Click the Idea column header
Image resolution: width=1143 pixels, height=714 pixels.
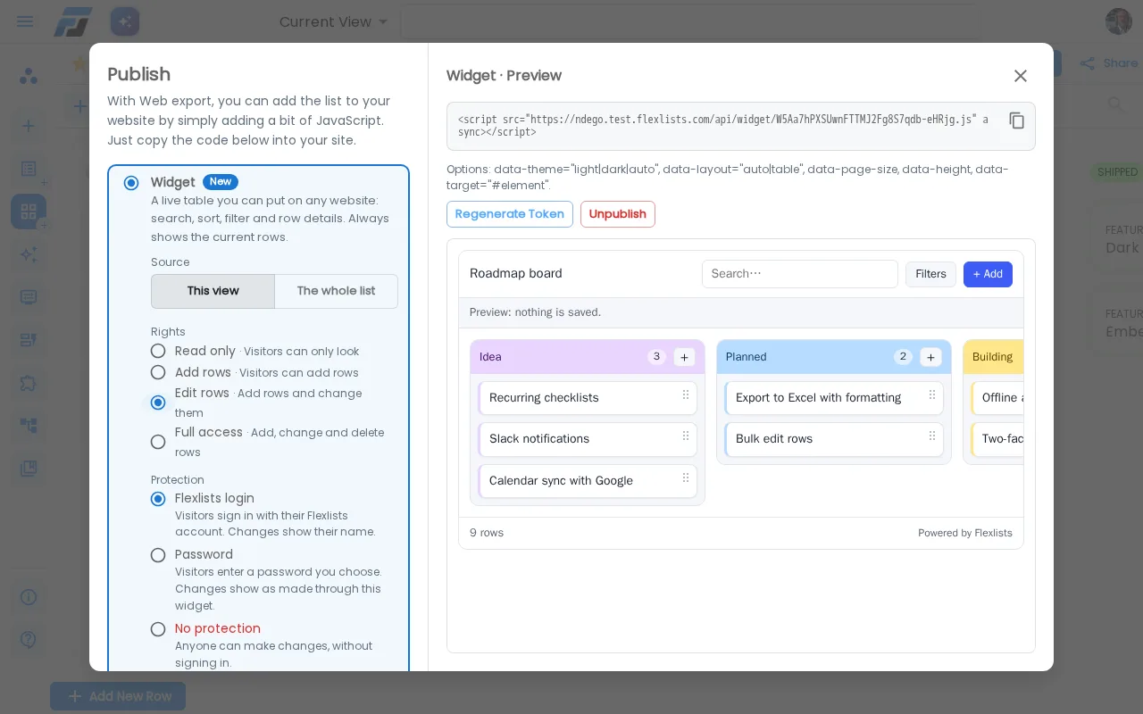tap(588, 357)
